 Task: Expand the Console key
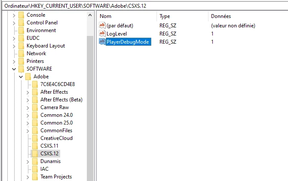click(14, 15)
